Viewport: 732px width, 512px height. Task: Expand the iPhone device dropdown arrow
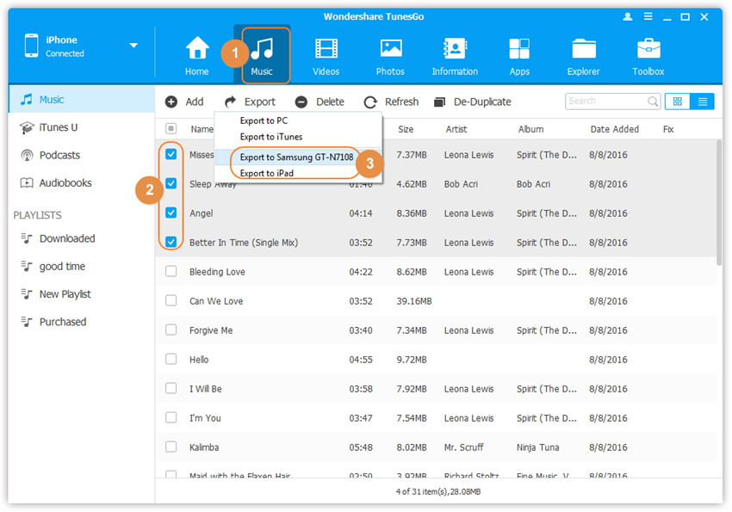pyautogui.click(x=133, y=46)
